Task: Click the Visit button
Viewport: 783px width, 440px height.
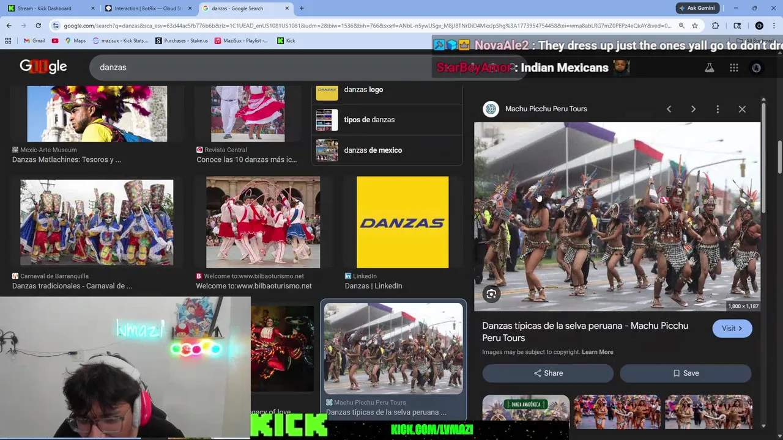Action: pyautogui.click(x=732, y=329)
